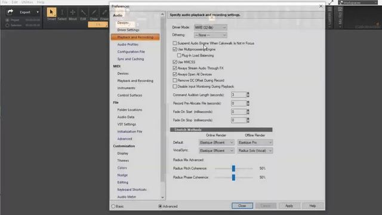Toggle Always Stream Audio Through FX
Screen dimensions: 382x215
(x=175, y=68)
